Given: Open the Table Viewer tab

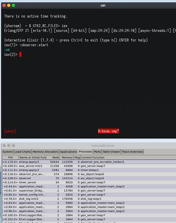Looking at the screenshot, I should (x=111, y=152).
